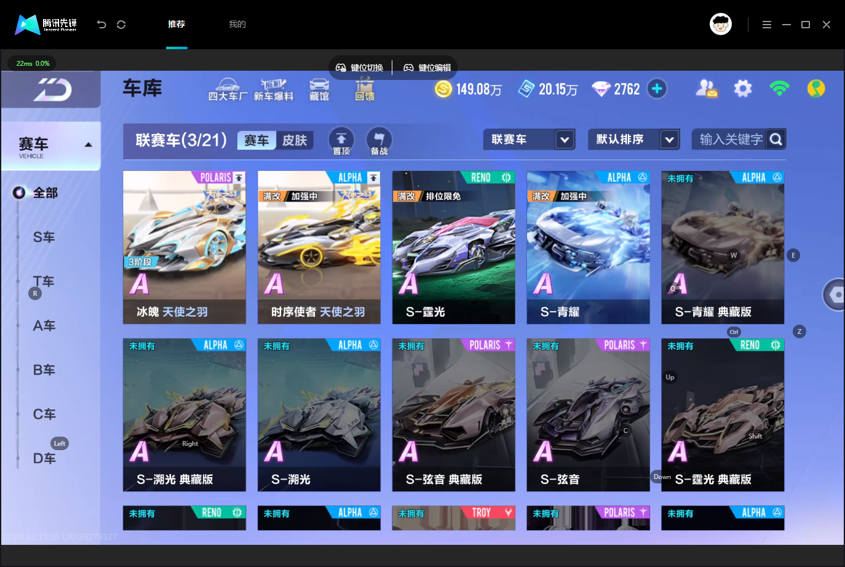Click the 键位切换 key switch button

pyautogui.click(x=359, y=68)
